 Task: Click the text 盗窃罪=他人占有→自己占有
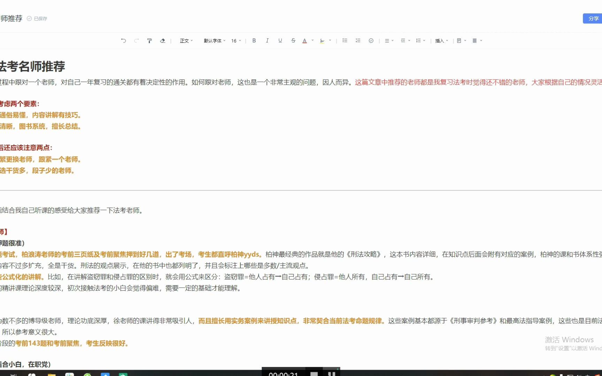[266, 277]
